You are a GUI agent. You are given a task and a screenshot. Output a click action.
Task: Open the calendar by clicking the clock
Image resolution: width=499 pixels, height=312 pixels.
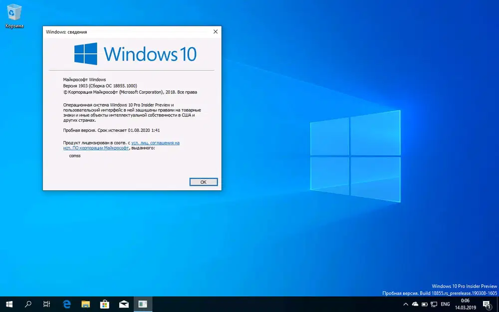(465, 304)
